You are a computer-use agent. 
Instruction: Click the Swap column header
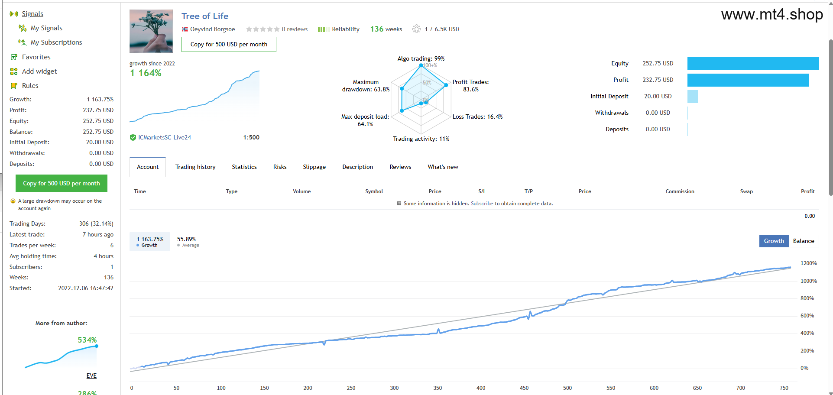pyautogui.click(x=746, y=191)
